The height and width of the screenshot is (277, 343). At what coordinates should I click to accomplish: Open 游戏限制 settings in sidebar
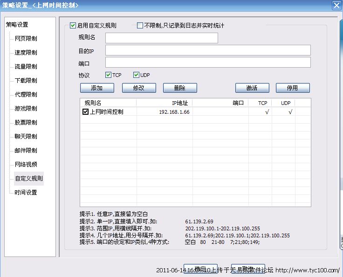click(26, 109)
